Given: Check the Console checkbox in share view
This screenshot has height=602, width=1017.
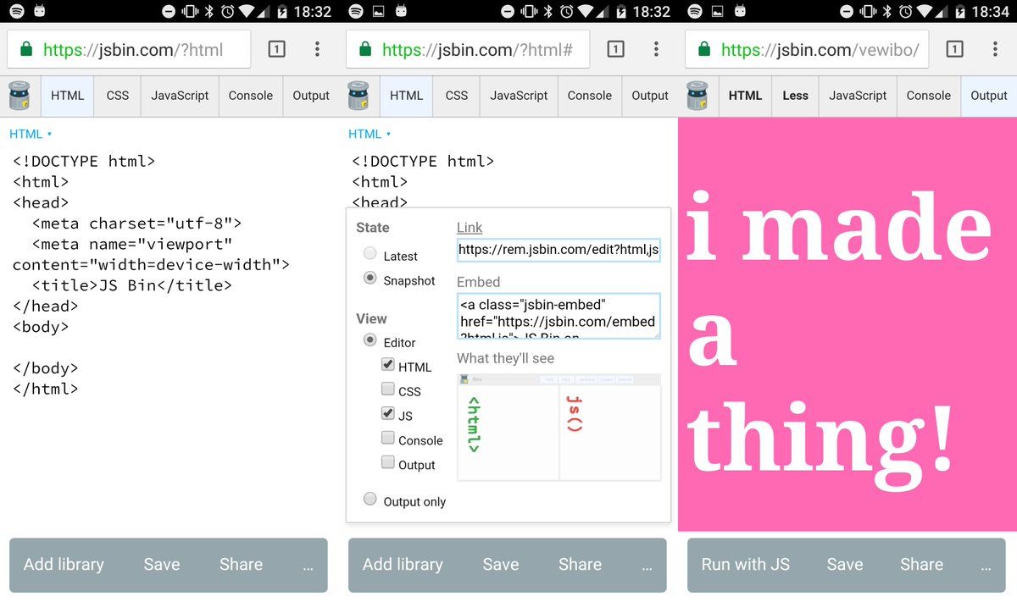Looking at the screenshot, I should tap(388, 438).
